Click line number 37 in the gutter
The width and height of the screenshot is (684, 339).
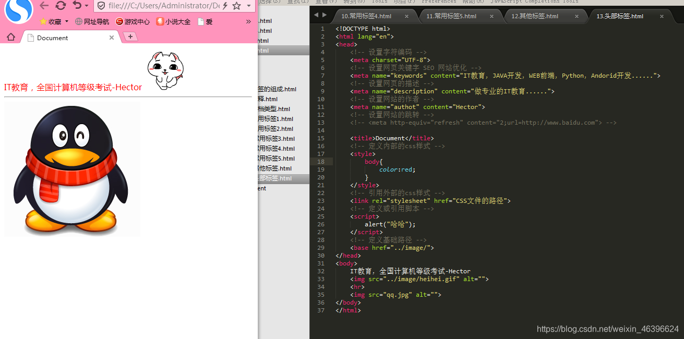(x=321, y=310)
